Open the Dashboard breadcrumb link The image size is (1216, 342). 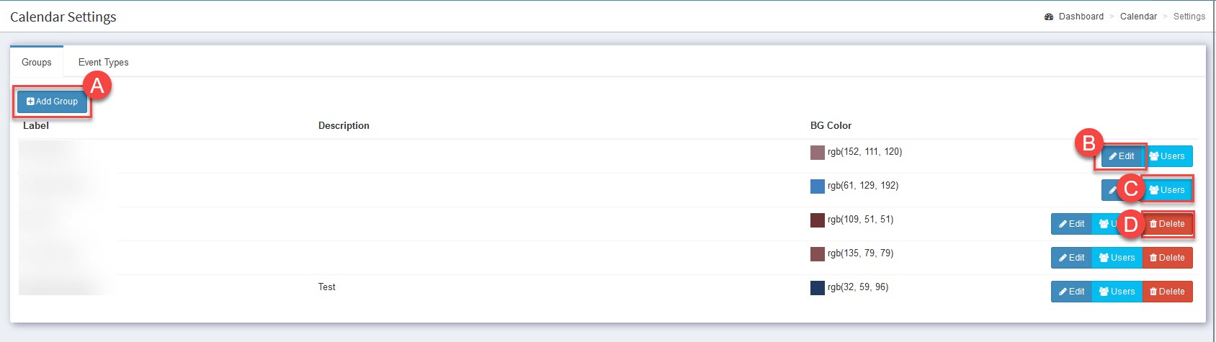tap(1081, 17)
